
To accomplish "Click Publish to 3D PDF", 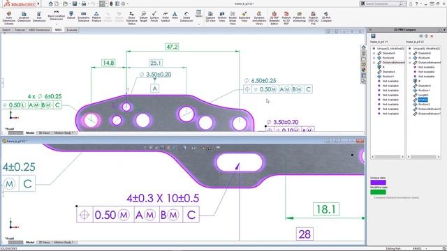I will point(286,18).
